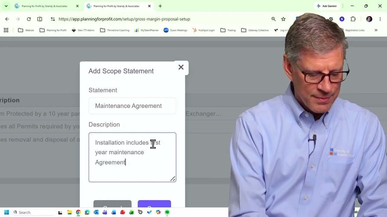Viewport: 387px width, 217px height.
Task: Bookmark this page with the star
Action: (x=283, y=19)
